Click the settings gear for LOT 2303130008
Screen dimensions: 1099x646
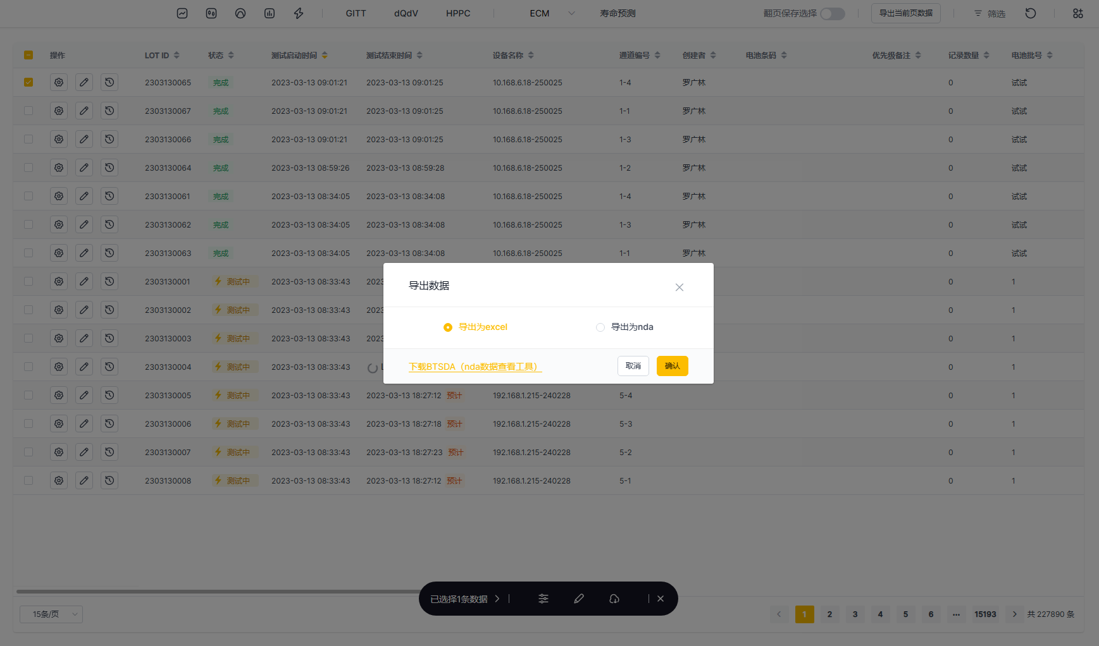(59, 480)
